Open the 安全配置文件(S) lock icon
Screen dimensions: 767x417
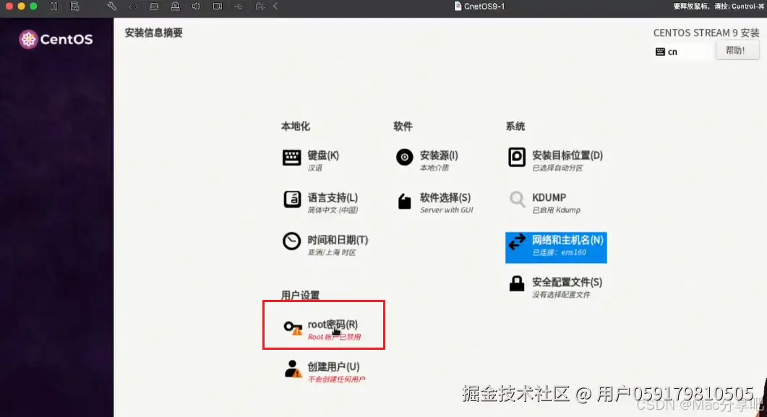[x=516, y=283]
